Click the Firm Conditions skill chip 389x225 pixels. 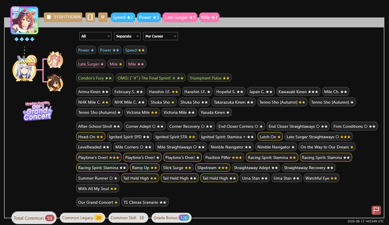point(355,126)
